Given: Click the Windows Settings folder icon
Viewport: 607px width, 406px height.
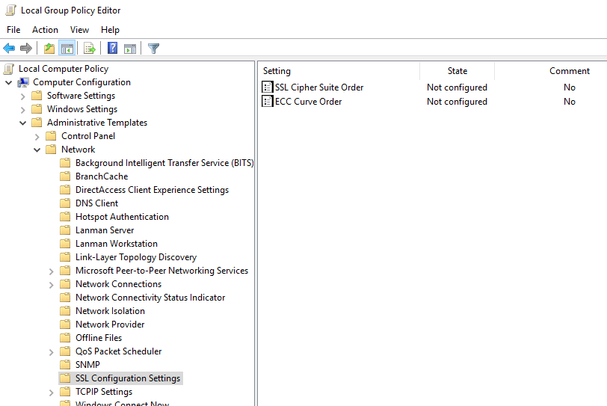Looking at the screenshot, I should [x=37, y=109].
